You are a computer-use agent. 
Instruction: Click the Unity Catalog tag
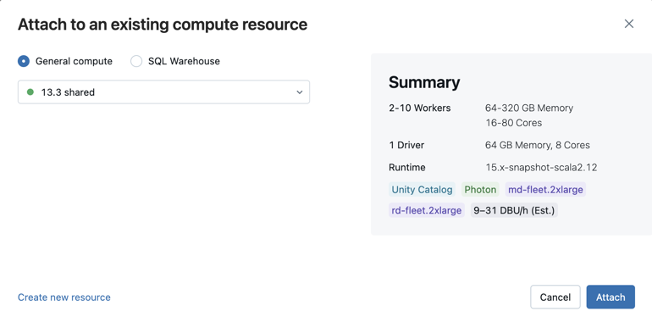pos(422,189)
